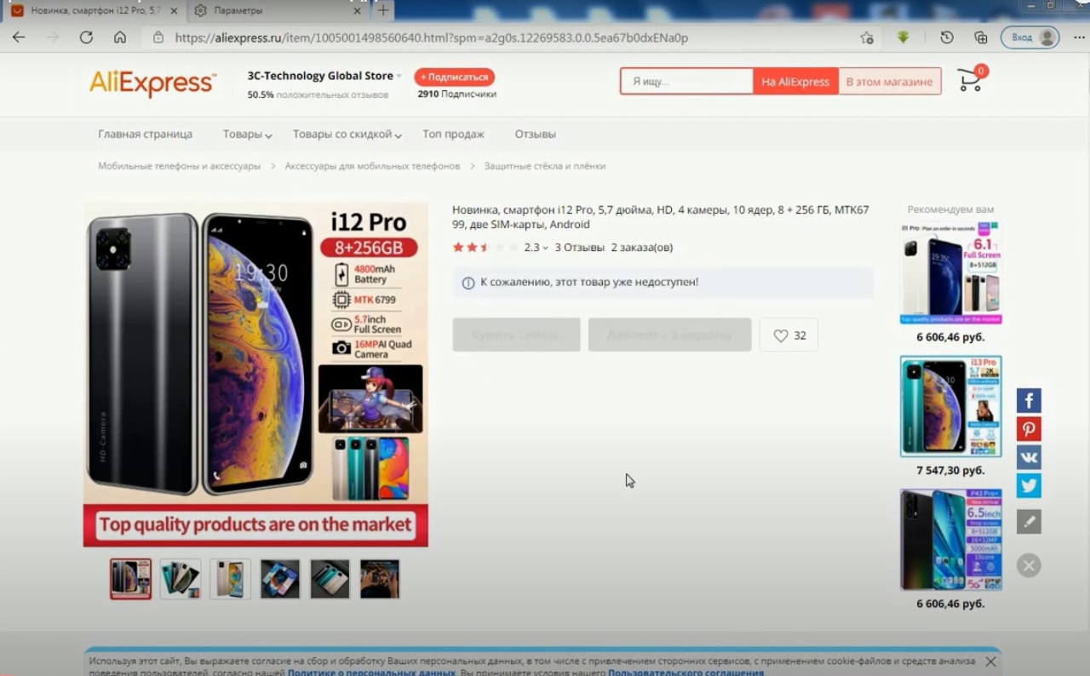Open the Политике о персональных данных link

click(371, 673)
